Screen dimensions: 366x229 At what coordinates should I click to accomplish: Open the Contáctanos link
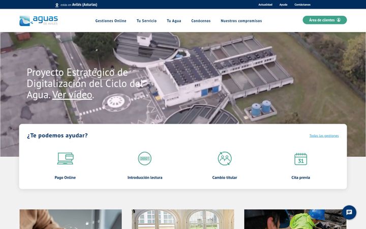coord(302,5)
